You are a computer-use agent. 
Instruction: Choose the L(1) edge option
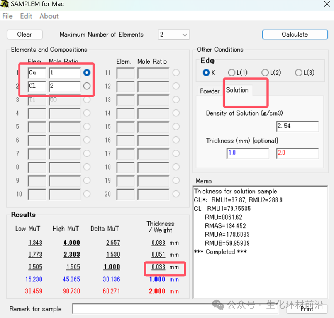coord(232,72)
